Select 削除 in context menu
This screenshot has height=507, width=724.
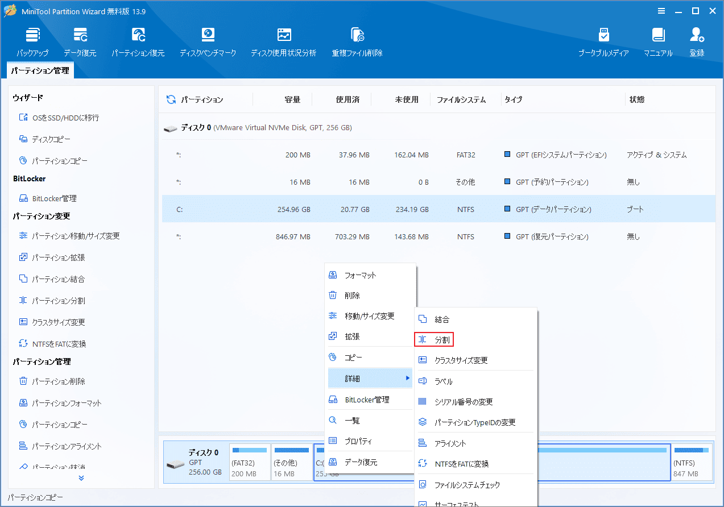pyautogui.click(x=370, y=296)
